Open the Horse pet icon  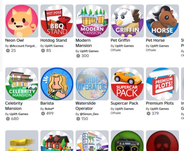coord(162,21)
